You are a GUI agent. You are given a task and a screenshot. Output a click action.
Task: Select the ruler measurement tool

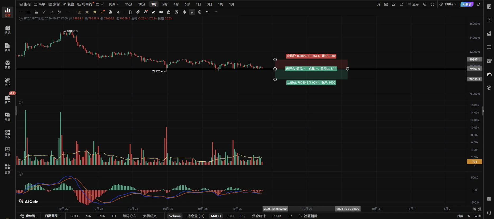point(138,12)
